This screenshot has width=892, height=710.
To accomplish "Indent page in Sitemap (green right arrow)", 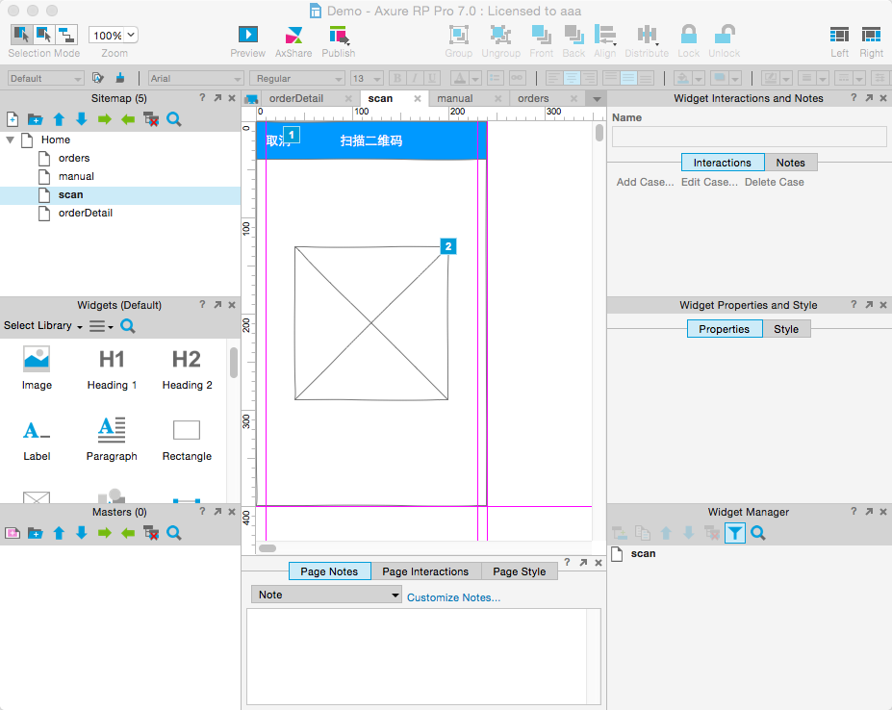I will click(x=105, y=119).
